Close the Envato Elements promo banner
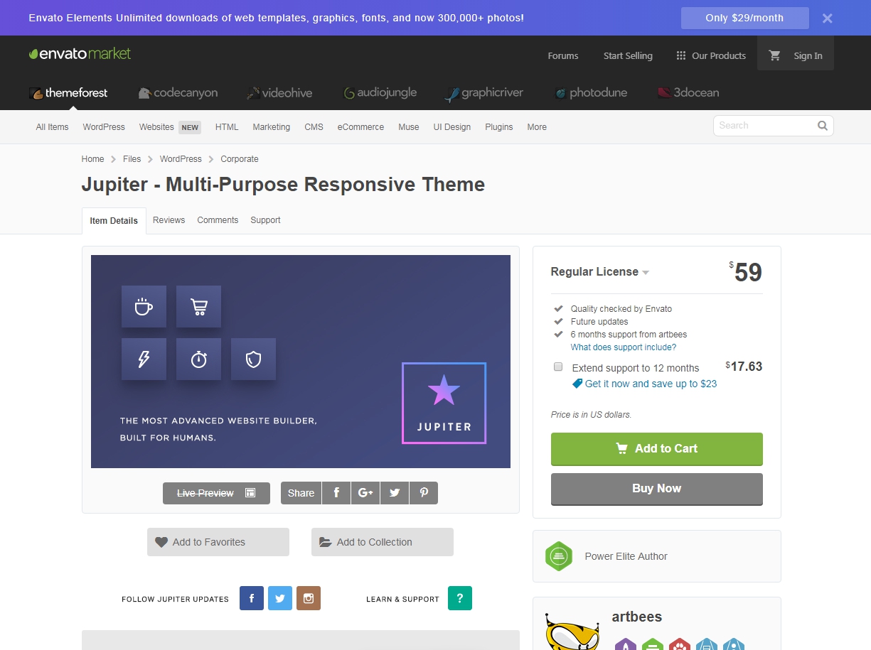 827,18
